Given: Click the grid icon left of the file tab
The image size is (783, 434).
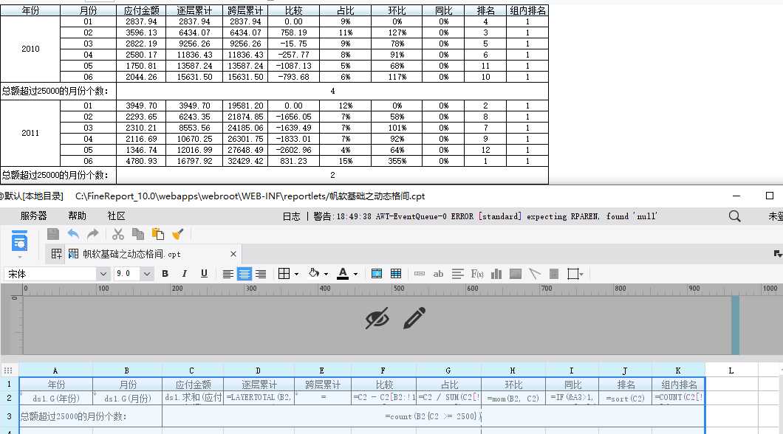Looking at the screenshot, I should [56, 254].
